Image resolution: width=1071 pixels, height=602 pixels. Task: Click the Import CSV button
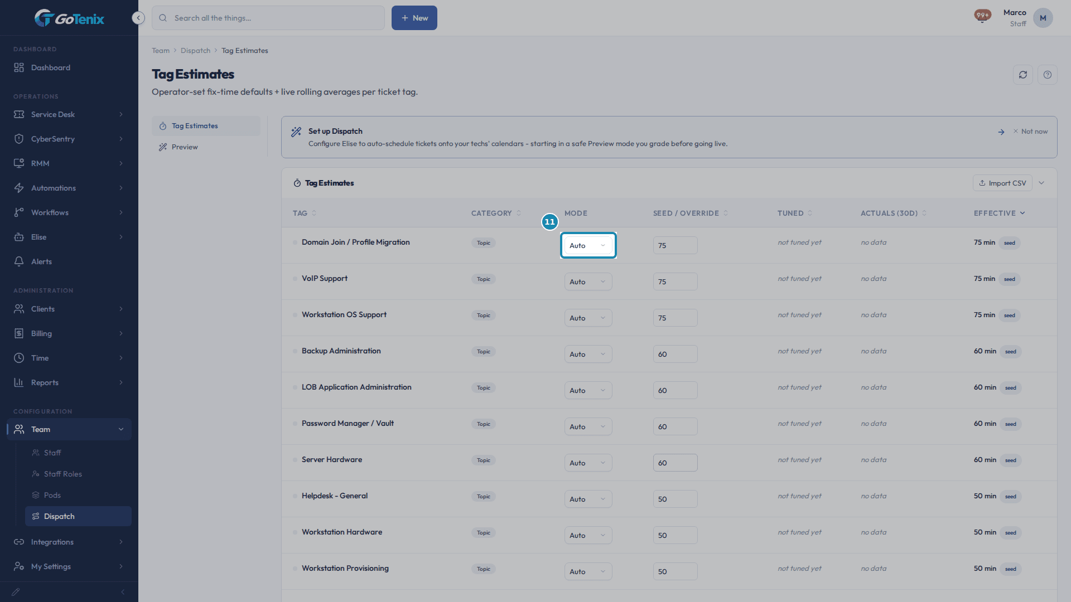[1002, 183]
